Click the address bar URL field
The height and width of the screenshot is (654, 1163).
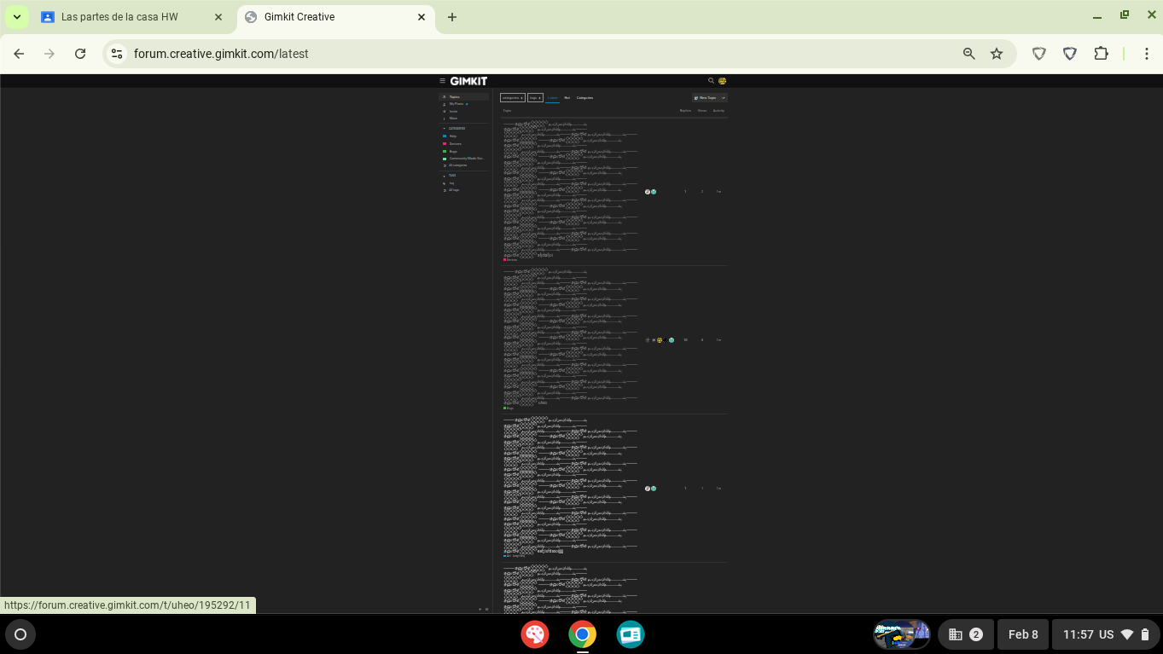pos(512,54)
